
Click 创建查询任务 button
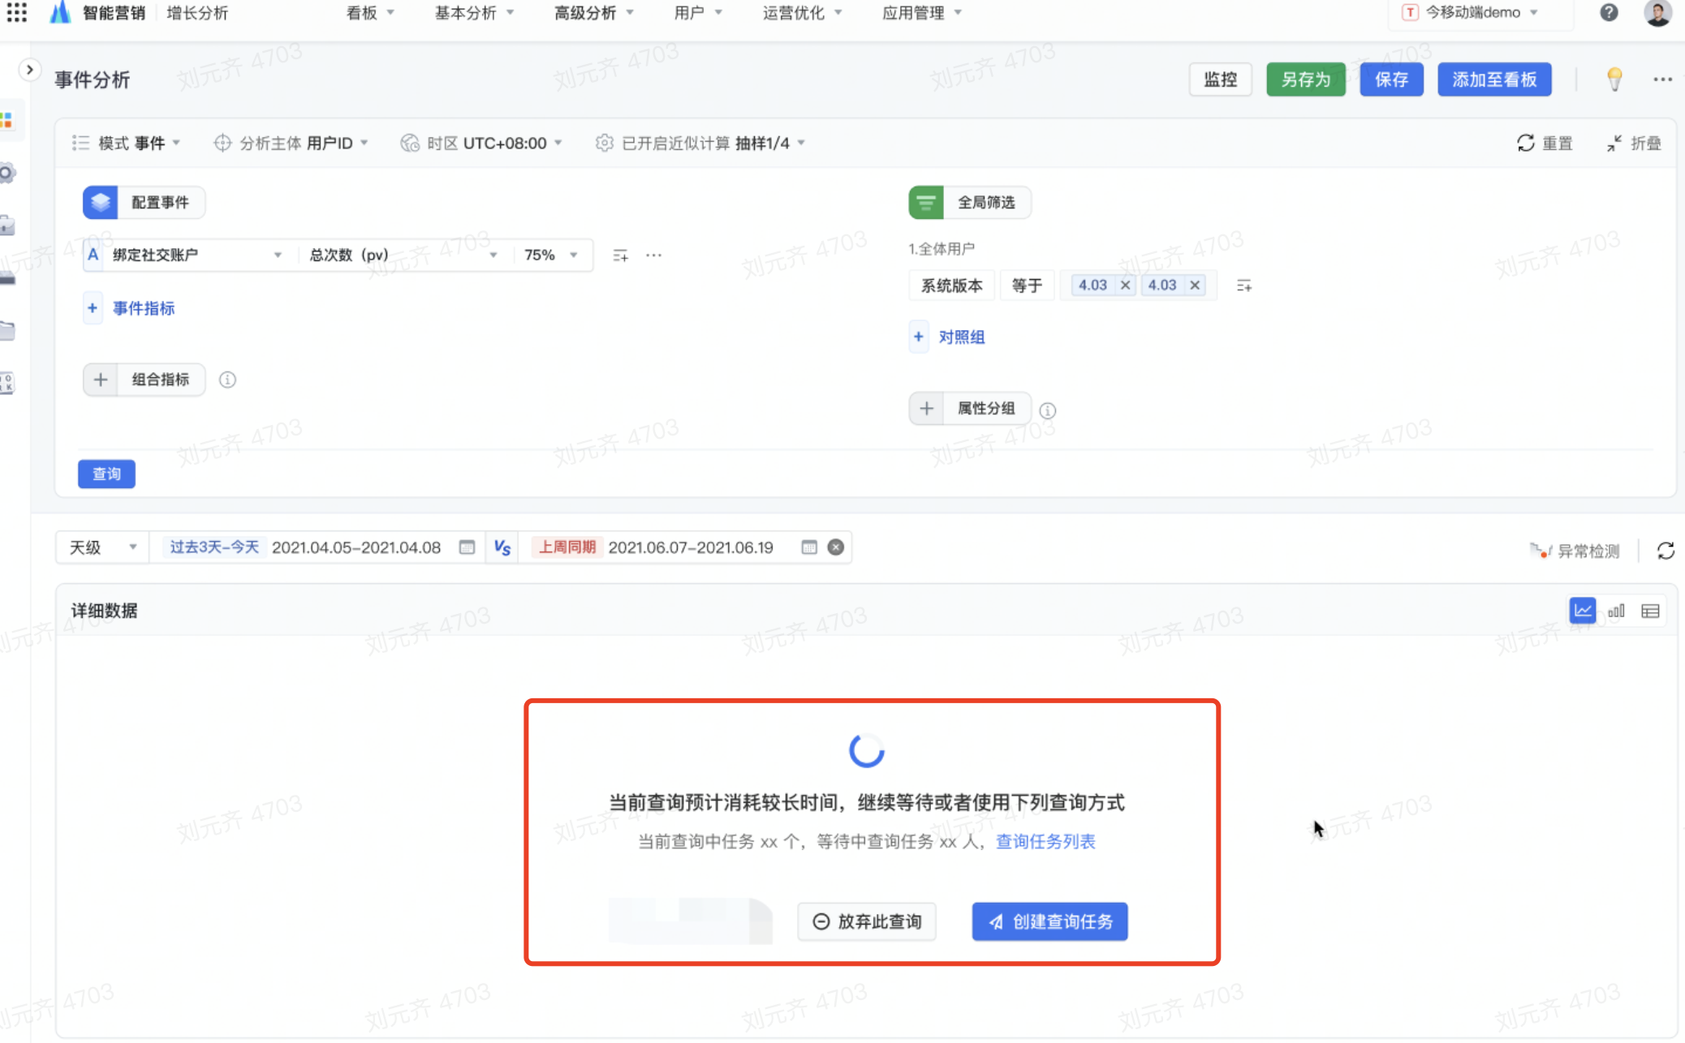pyautogui.click(x=1049, y=921)
